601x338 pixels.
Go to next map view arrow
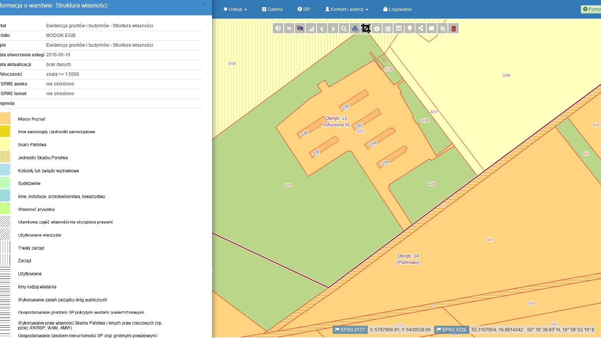tap(333, 28)
